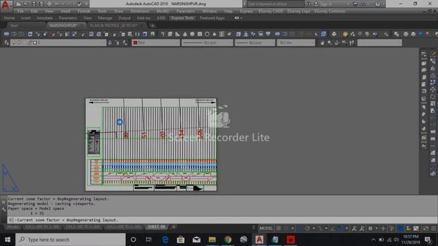The image size is (438, 246).
Task: Select the 3D Torus tool icon
Action: tap(207, 34)
